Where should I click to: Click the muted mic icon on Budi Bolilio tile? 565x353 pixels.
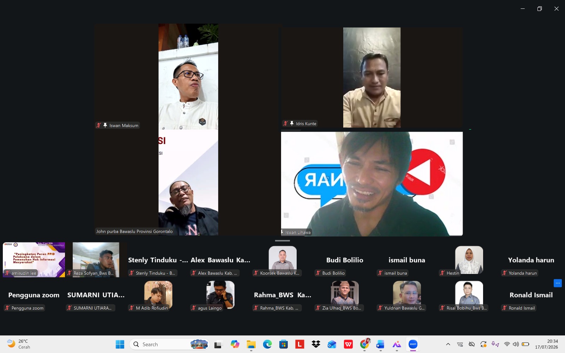318,273
